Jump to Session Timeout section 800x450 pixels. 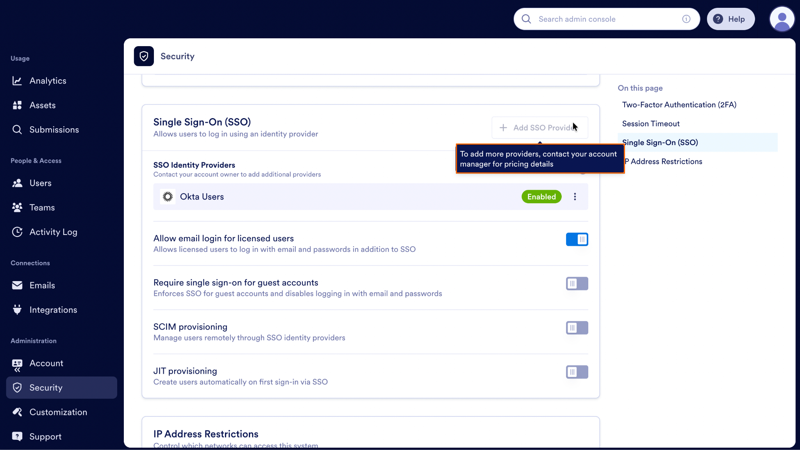click(650, 124)
